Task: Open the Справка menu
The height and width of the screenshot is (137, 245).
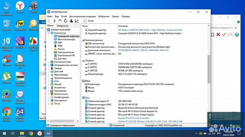Action: (126, 16)
